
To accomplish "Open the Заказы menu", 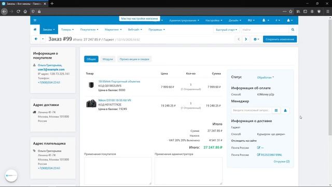I will click(x=49, y=30).
